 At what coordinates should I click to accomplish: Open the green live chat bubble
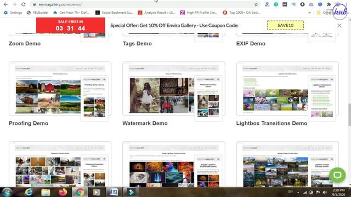[x=337, y=175]
